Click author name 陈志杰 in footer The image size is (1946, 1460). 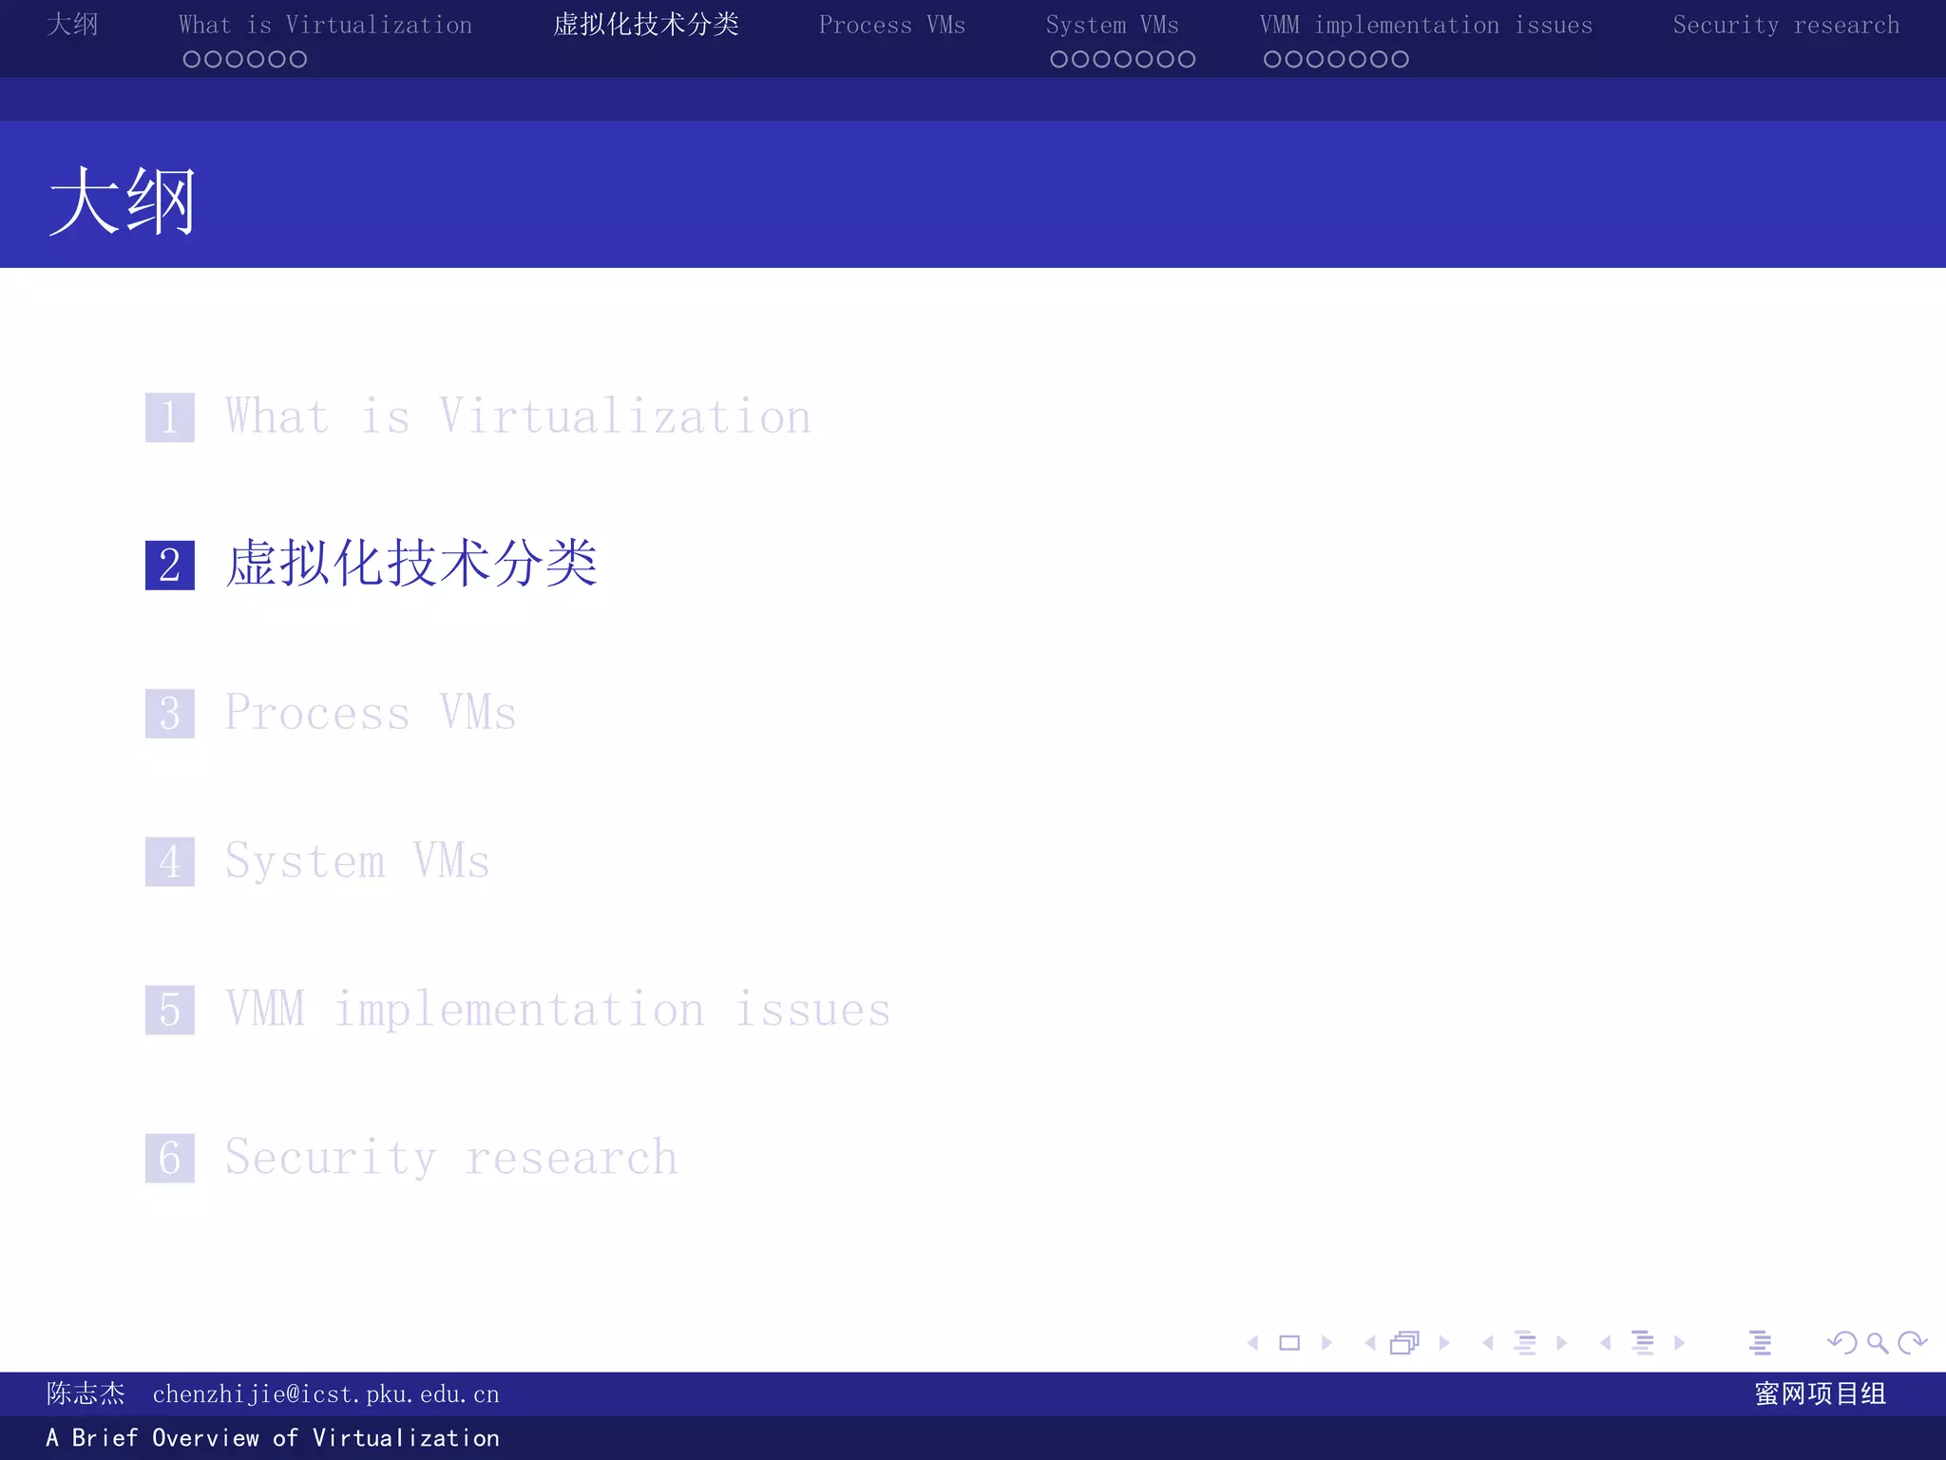pyautogui.click(x=86, y=1393)
